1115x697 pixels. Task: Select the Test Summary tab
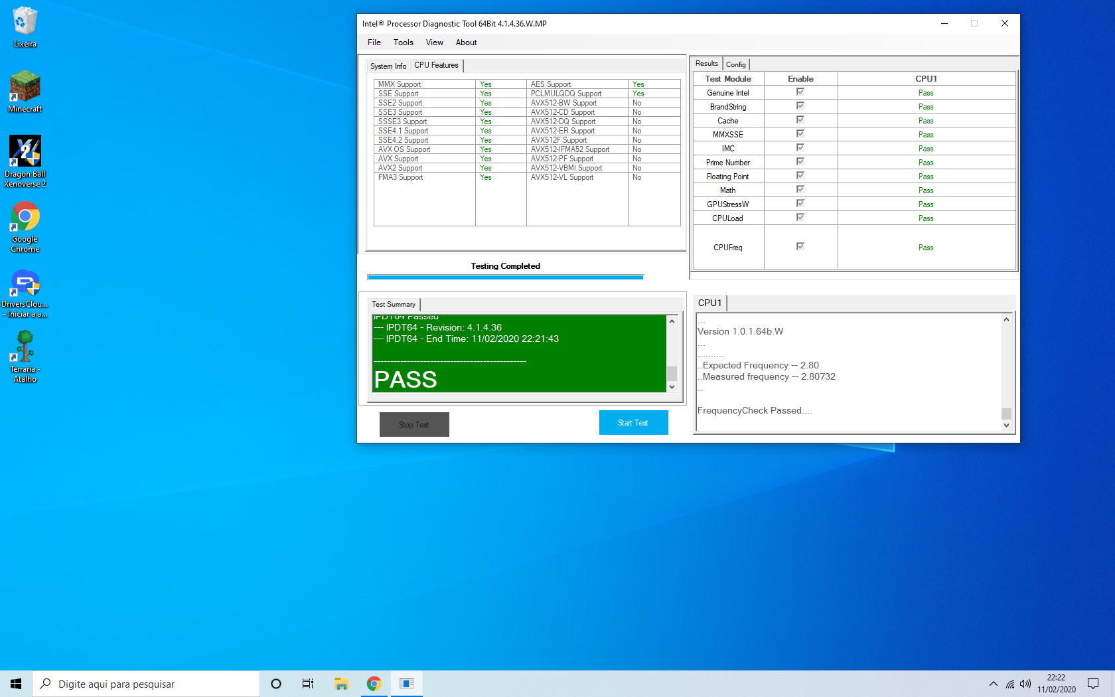coord(394,304)
